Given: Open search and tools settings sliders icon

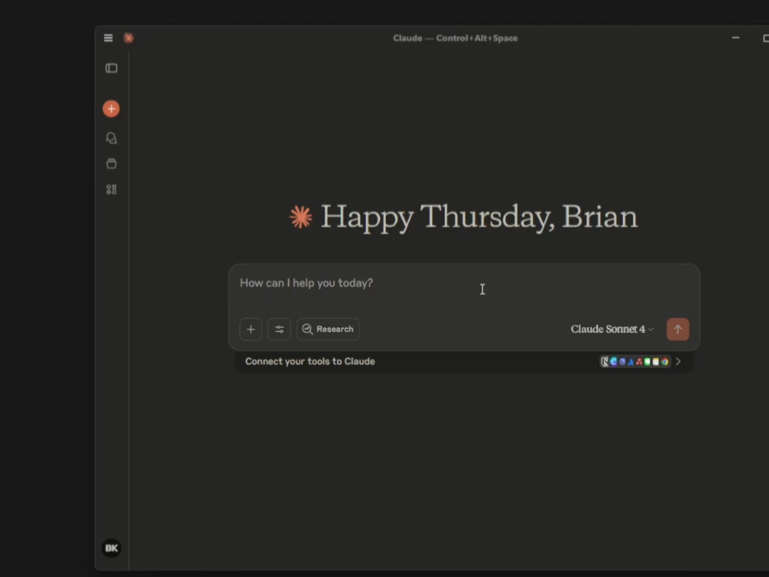Looking at the screenshot, I should point(279,329).
